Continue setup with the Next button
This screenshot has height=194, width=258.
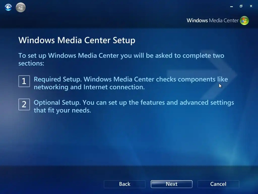click(172, 184)
